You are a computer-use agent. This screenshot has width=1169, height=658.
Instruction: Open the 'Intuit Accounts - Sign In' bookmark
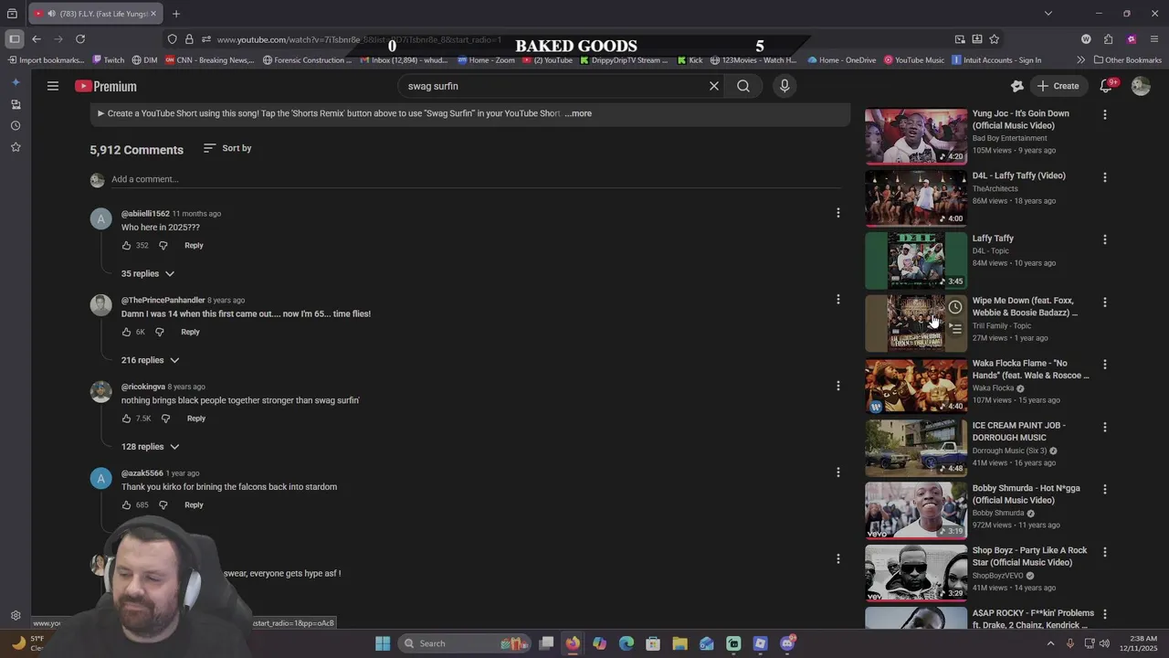coord(996,60)
